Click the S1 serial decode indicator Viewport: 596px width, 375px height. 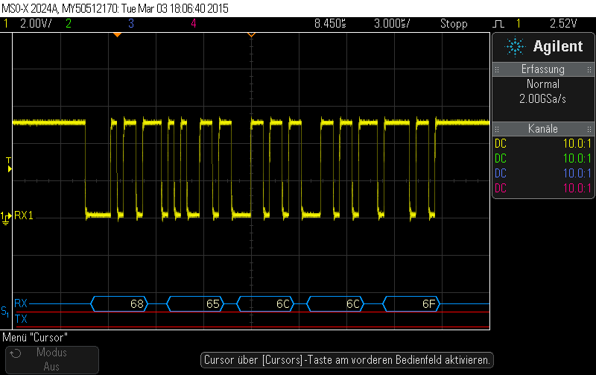click(x=5, y=312)
